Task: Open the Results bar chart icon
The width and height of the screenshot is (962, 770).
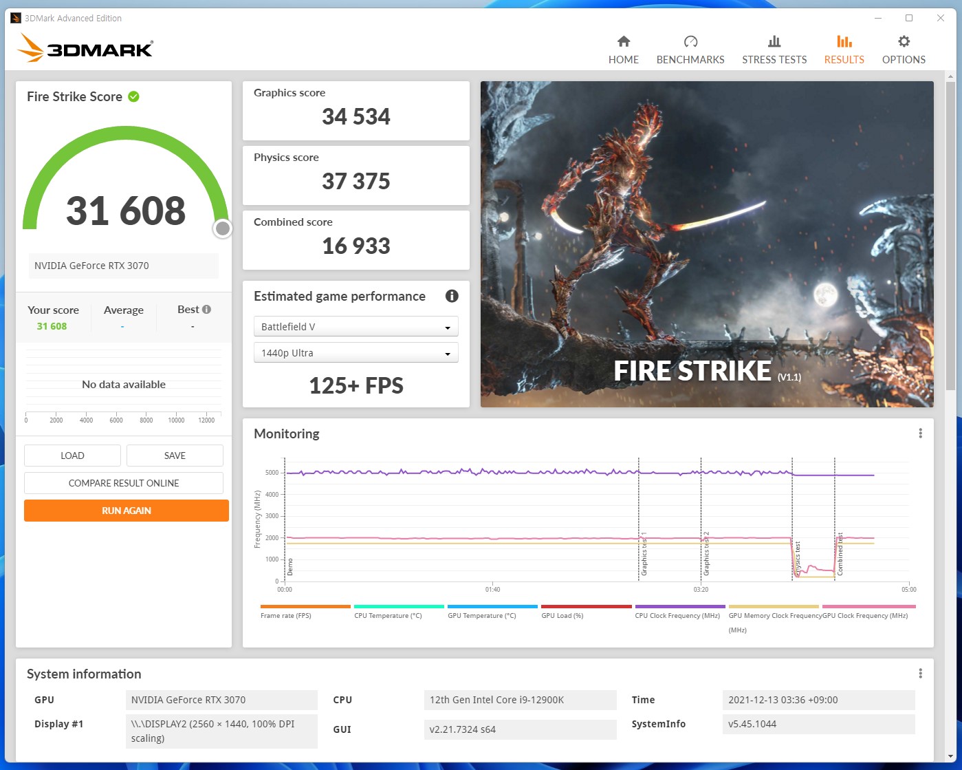Action: (x=844, y=41)
